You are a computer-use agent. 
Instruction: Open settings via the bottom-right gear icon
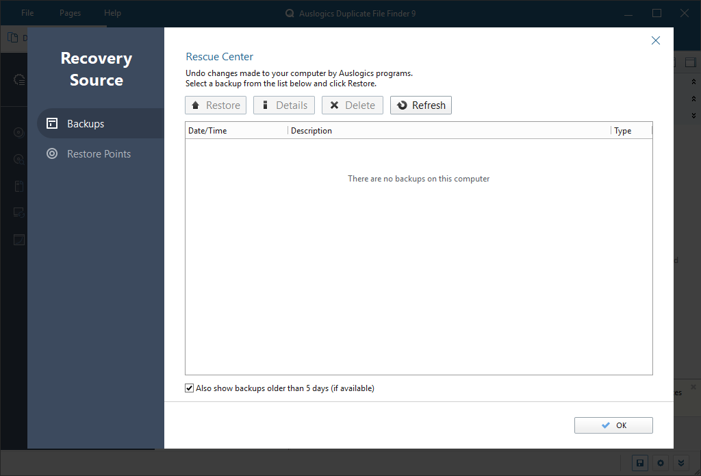(661, 463)
